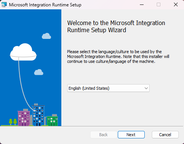Open the English (United States) language dropdown

click(108, 88)
